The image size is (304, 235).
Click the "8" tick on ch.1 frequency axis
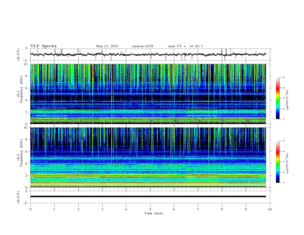tap(27, 76)
